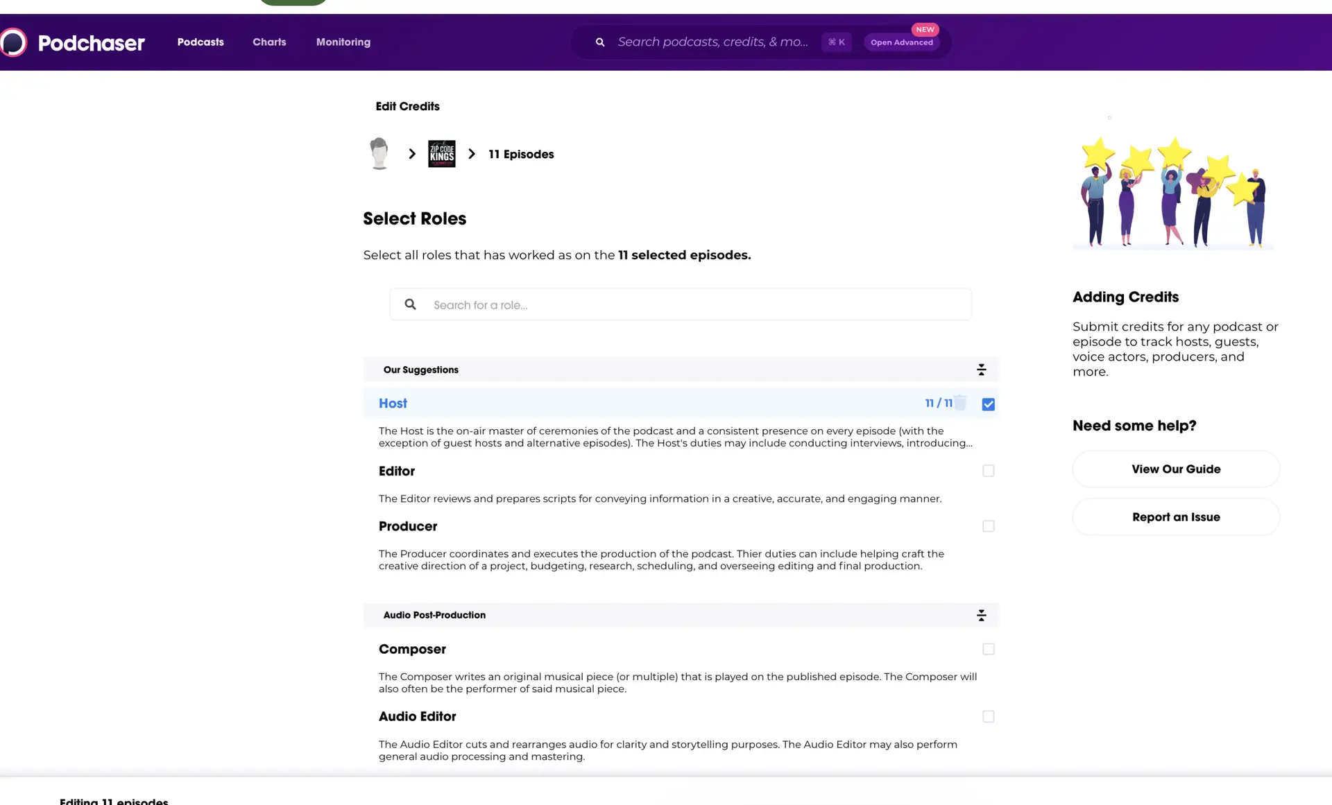
Task: Uncheck the Host role checkbox
Action: coord(988,404)
